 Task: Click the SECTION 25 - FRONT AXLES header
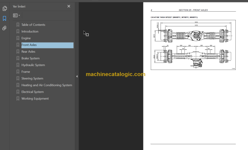click(x=193, y=10)
